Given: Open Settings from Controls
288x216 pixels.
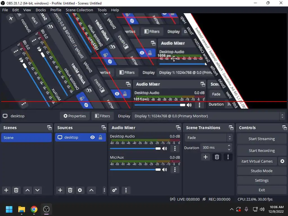Looking at the screenshot, I should click(x=262, y=180).
